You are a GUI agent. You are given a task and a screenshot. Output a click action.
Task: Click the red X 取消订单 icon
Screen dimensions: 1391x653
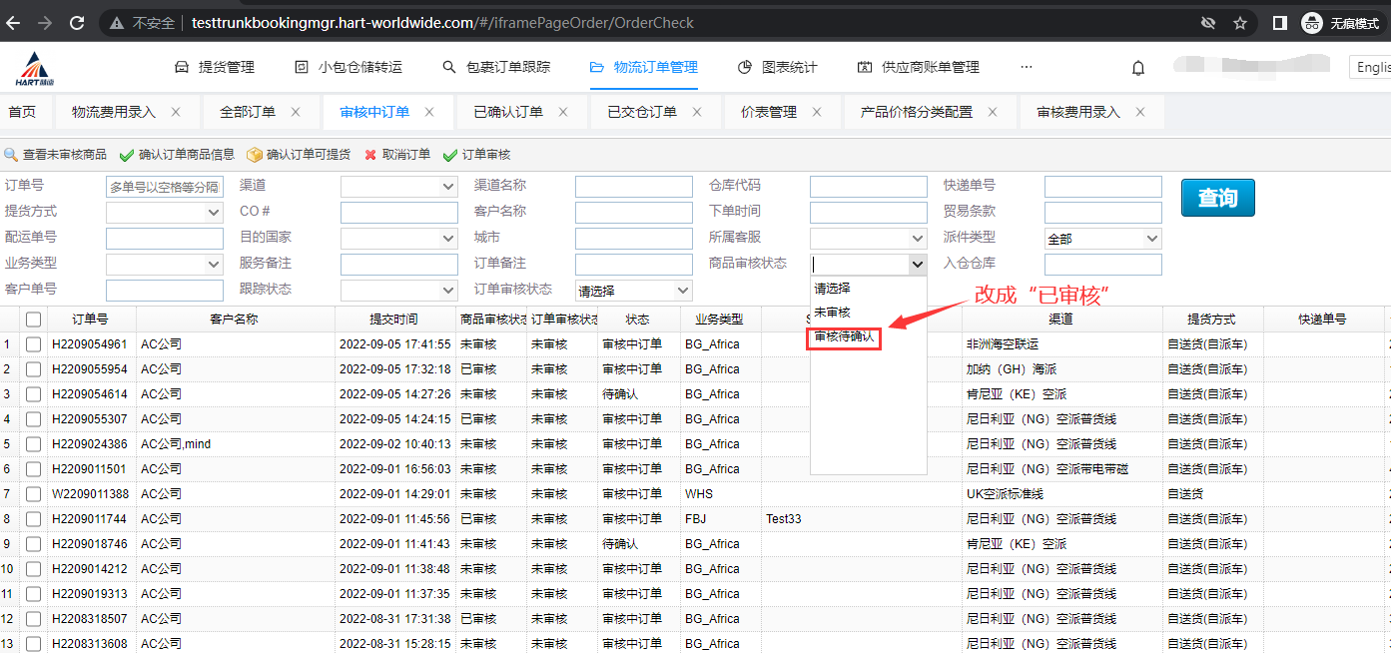coord(370,155)
